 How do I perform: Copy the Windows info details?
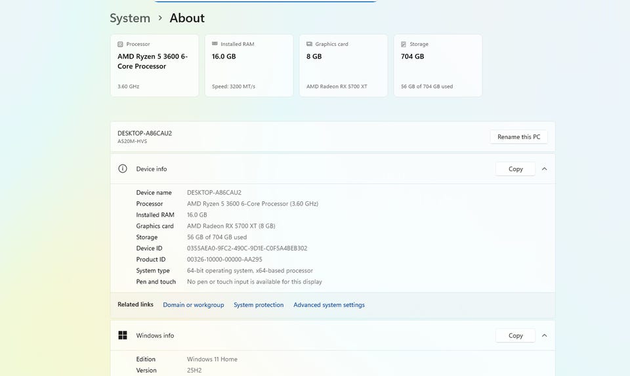click(516, 335)
